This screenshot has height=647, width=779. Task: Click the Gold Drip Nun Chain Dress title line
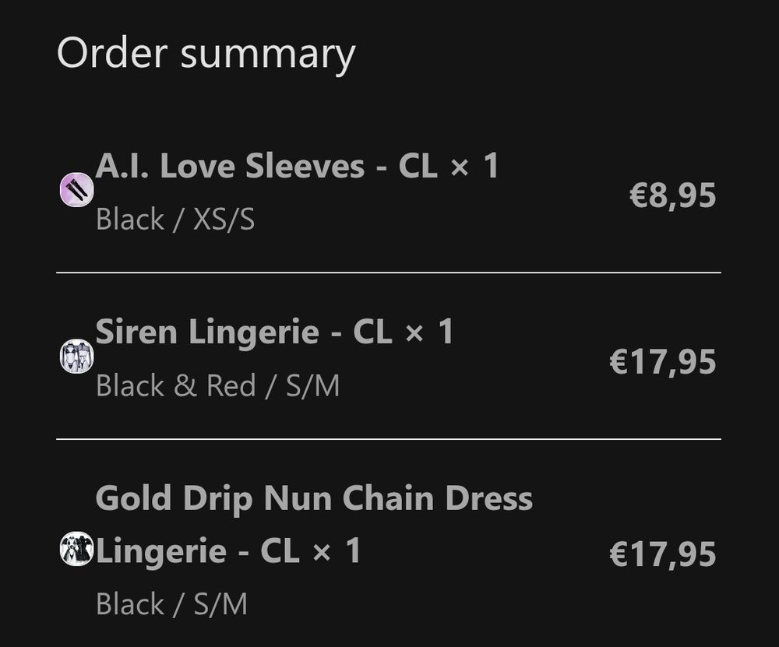point(314,498)
